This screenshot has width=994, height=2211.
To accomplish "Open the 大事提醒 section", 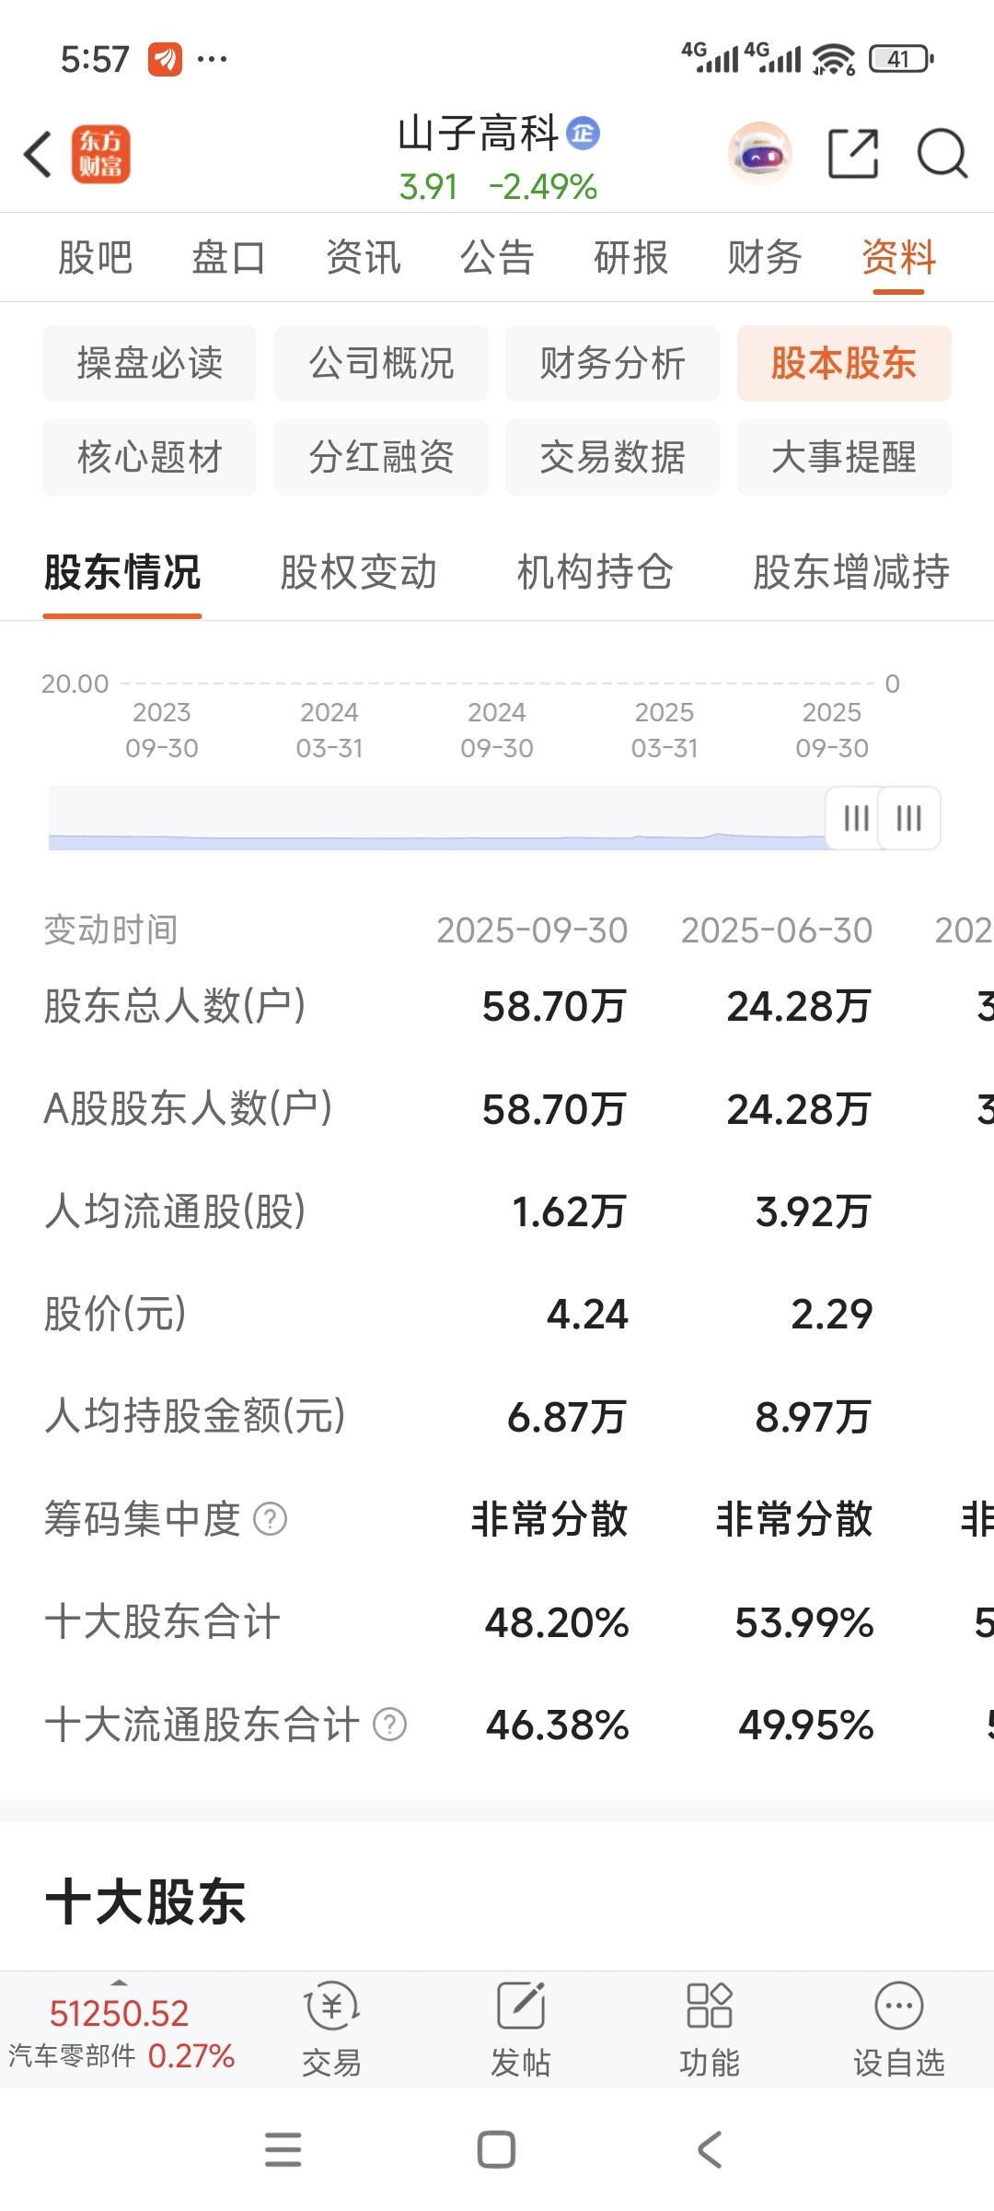I will point(844,457).
